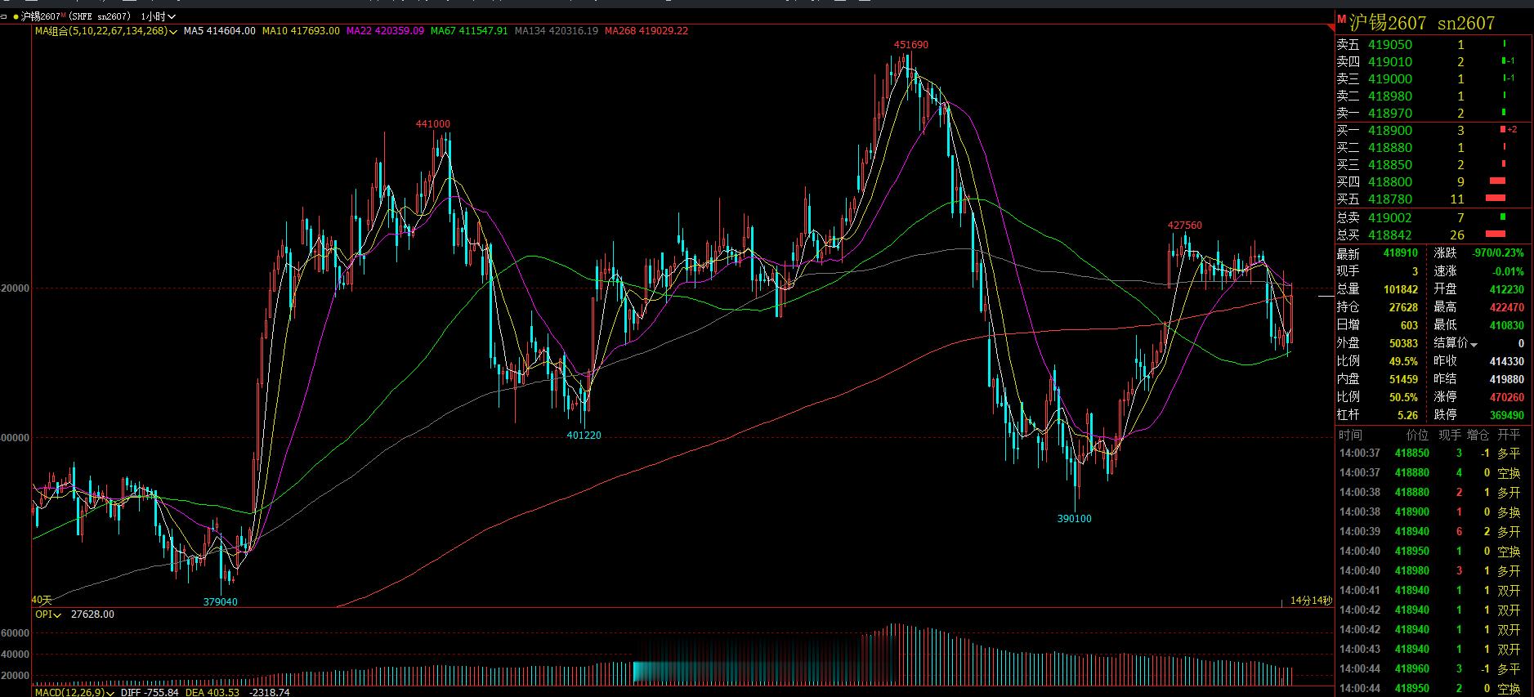1534x697 pixels.
Task: Select the 买一 bid price 418900
Action: click(1389, 131)
